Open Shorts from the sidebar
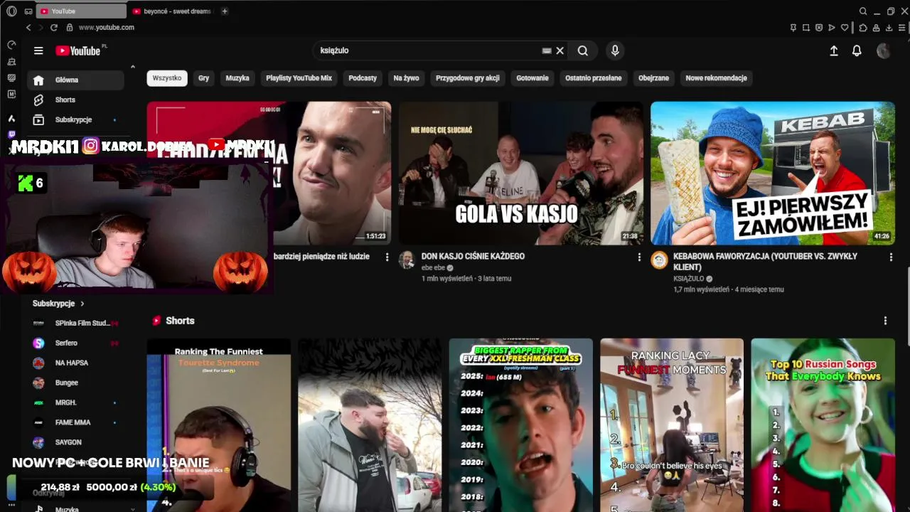This screenshot has width=910, height=512. click(75, 100)
